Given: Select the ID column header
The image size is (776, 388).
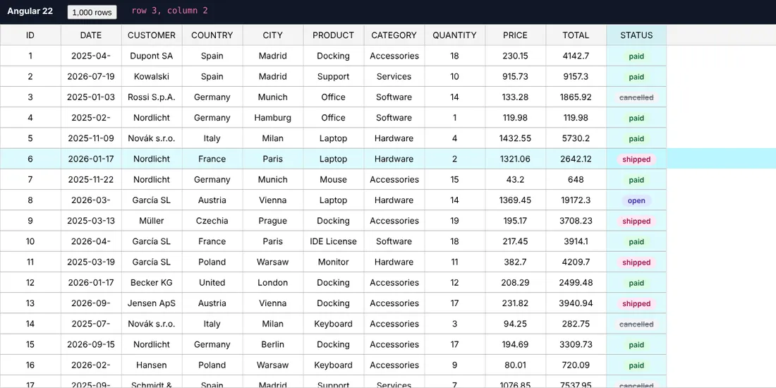Looking at the screenshot, I should point(30,35).
